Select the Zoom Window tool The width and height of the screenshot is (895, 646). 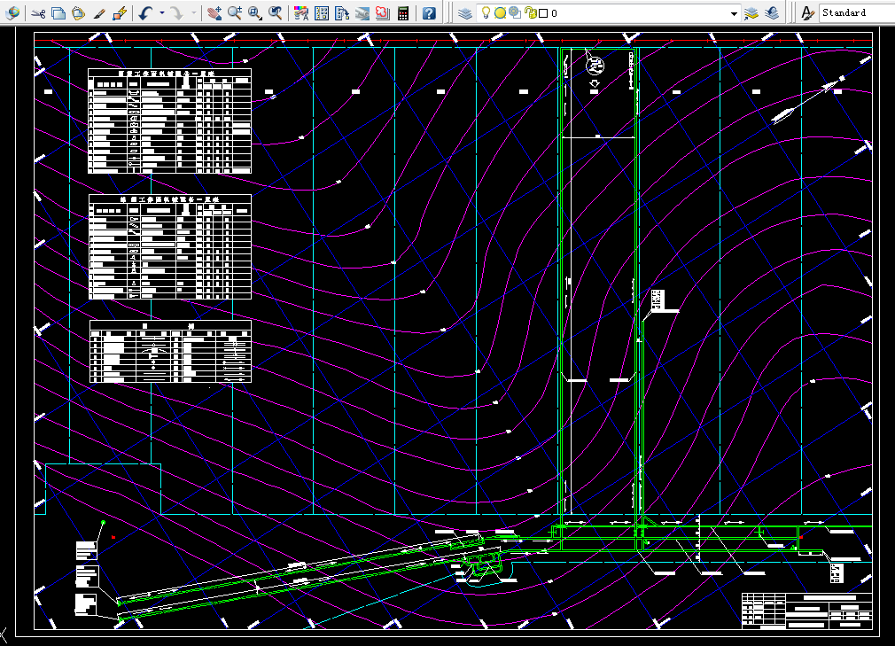(x=255, y=13)
